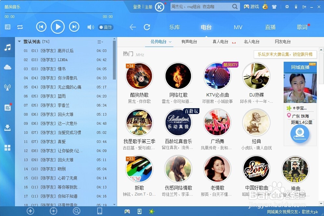Click the radio page scrollbar
This screenshot has width=324, height=216.
pyautogui.click(x=321, y=68)
